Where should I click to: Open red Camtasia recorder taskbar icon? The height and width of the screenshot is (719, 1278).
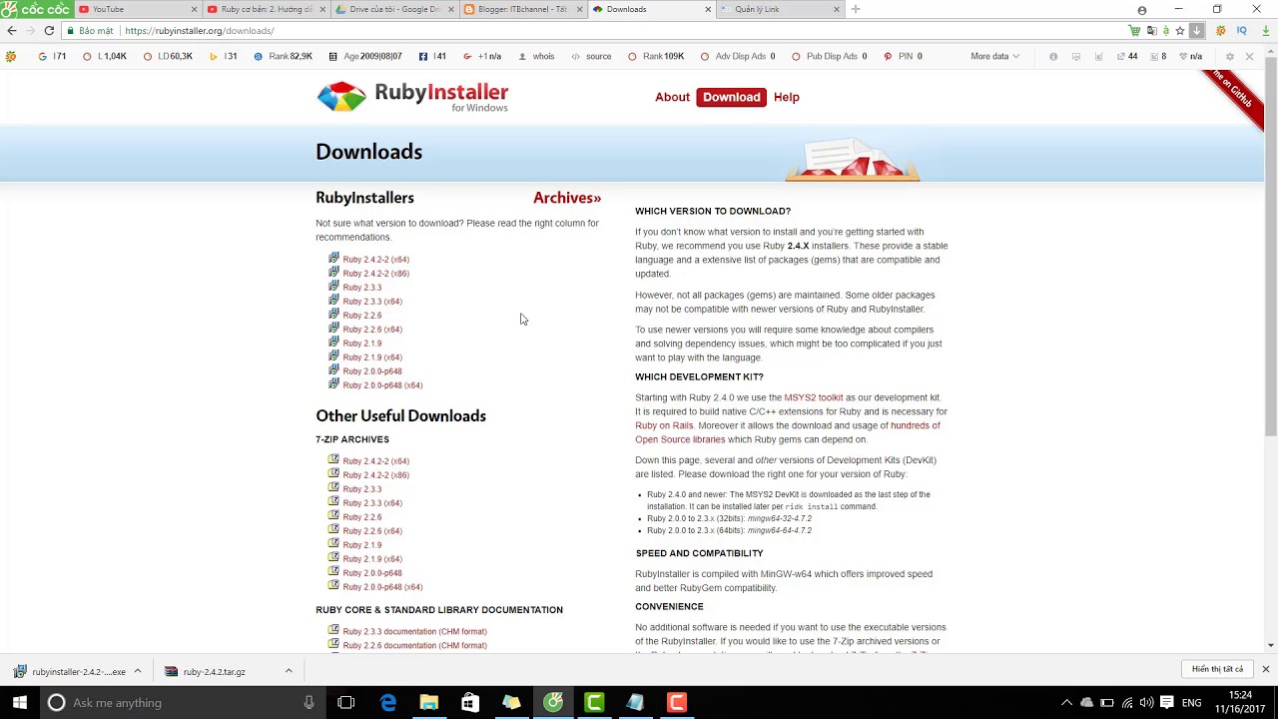coord(676,703)
